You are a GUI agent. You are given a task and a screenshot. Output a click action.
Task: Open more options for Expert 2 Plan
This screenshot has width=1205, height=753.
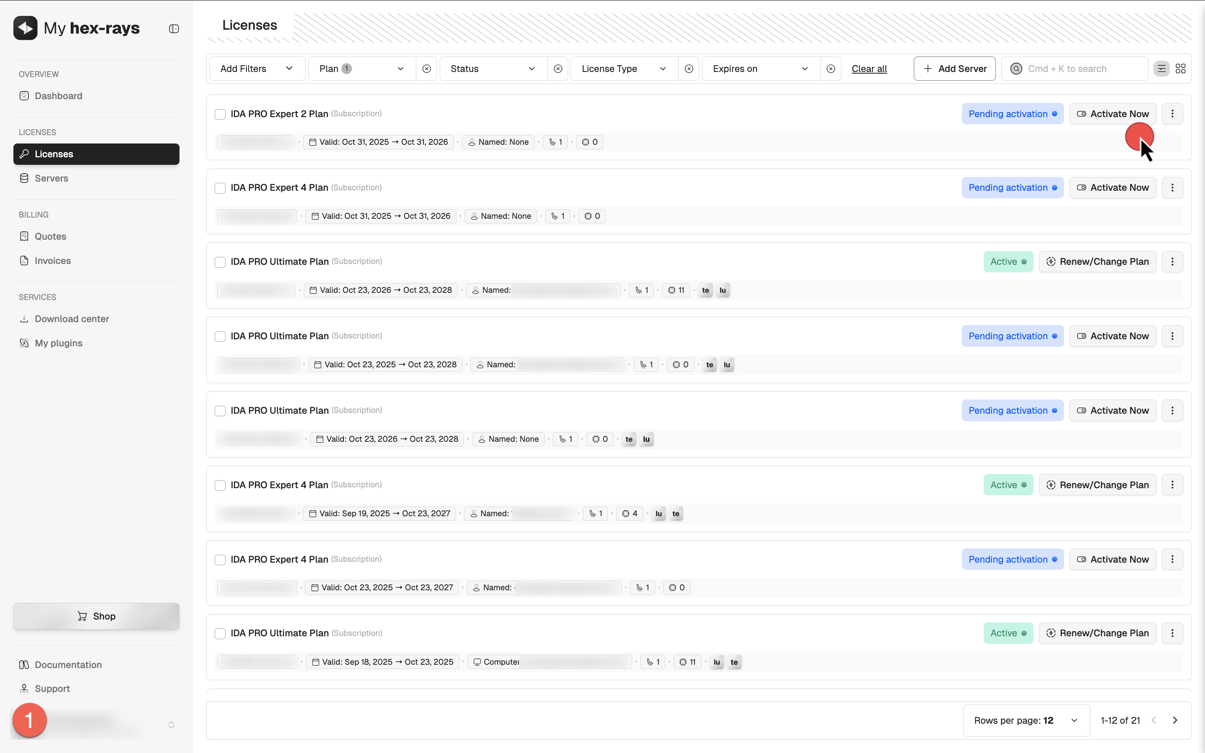[1172, 114]
